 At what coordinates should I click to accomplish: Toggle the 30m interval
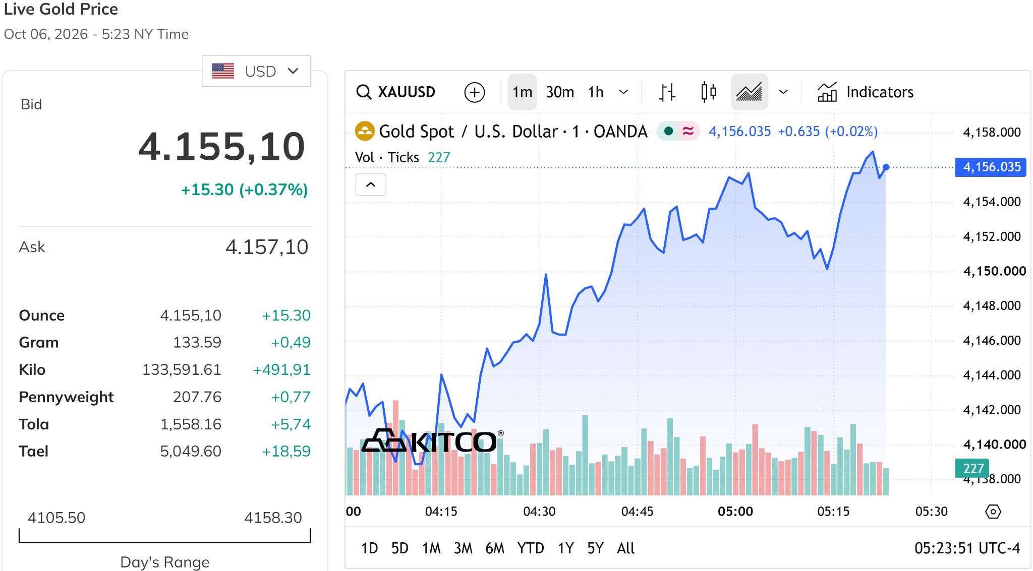560,92
